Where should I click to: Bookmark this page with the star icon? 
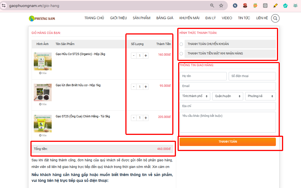(221, 6)
